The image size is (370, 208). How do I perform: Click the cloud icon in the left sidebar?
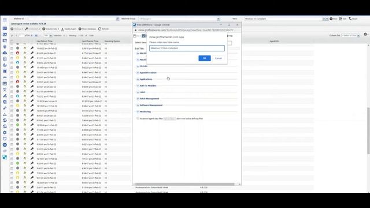[x=5, y=53]
